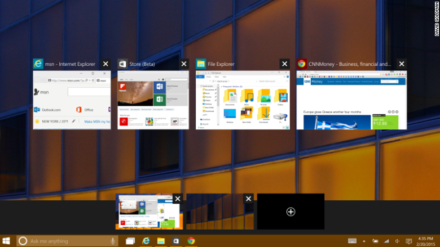Click the Downloads folder in File Explorer preview
Viewport: 440px width, 247px height.
[264, 115]
